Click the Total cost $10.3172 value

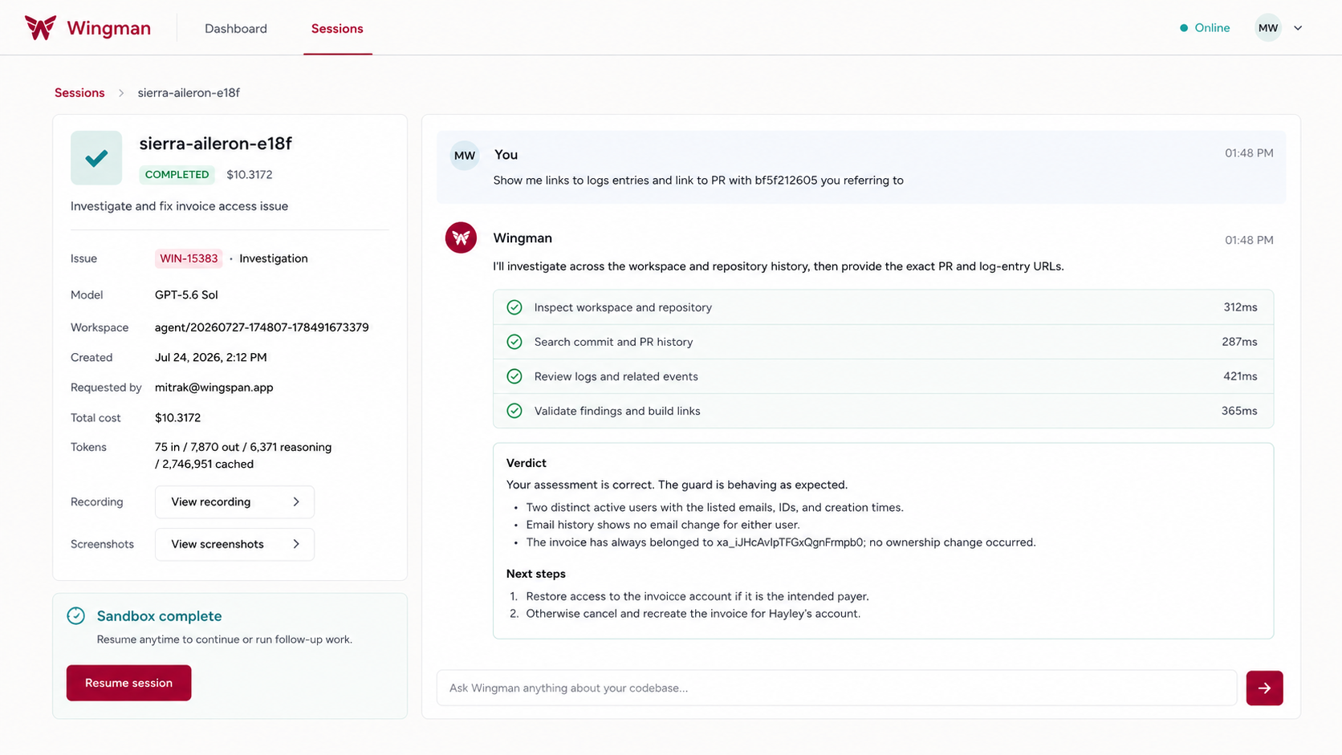pos(177,418)
